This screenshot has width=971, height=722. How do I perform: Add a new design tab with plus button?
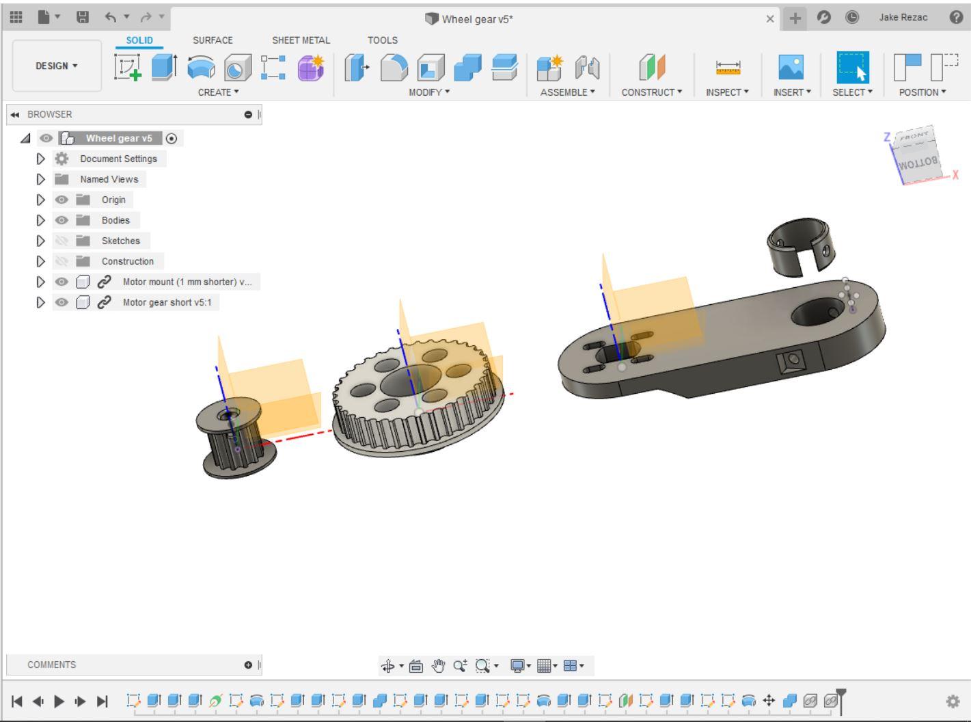(795, 18)
